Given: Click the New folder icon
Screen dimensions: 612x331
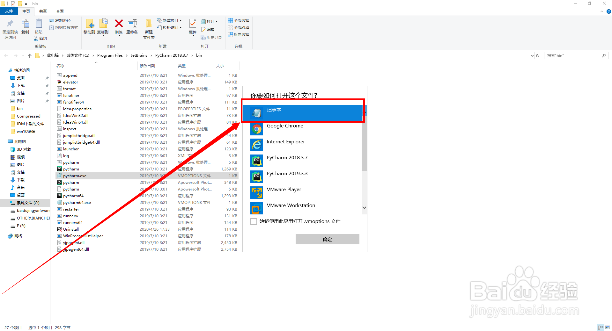Looking at the screenshot, I should 149,24.
